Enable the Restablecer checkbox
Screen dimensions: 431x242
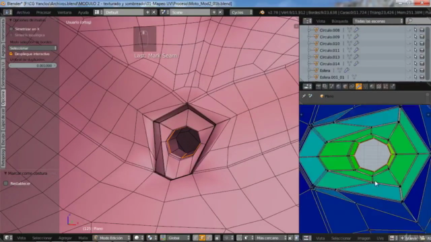tap(5, 184)
